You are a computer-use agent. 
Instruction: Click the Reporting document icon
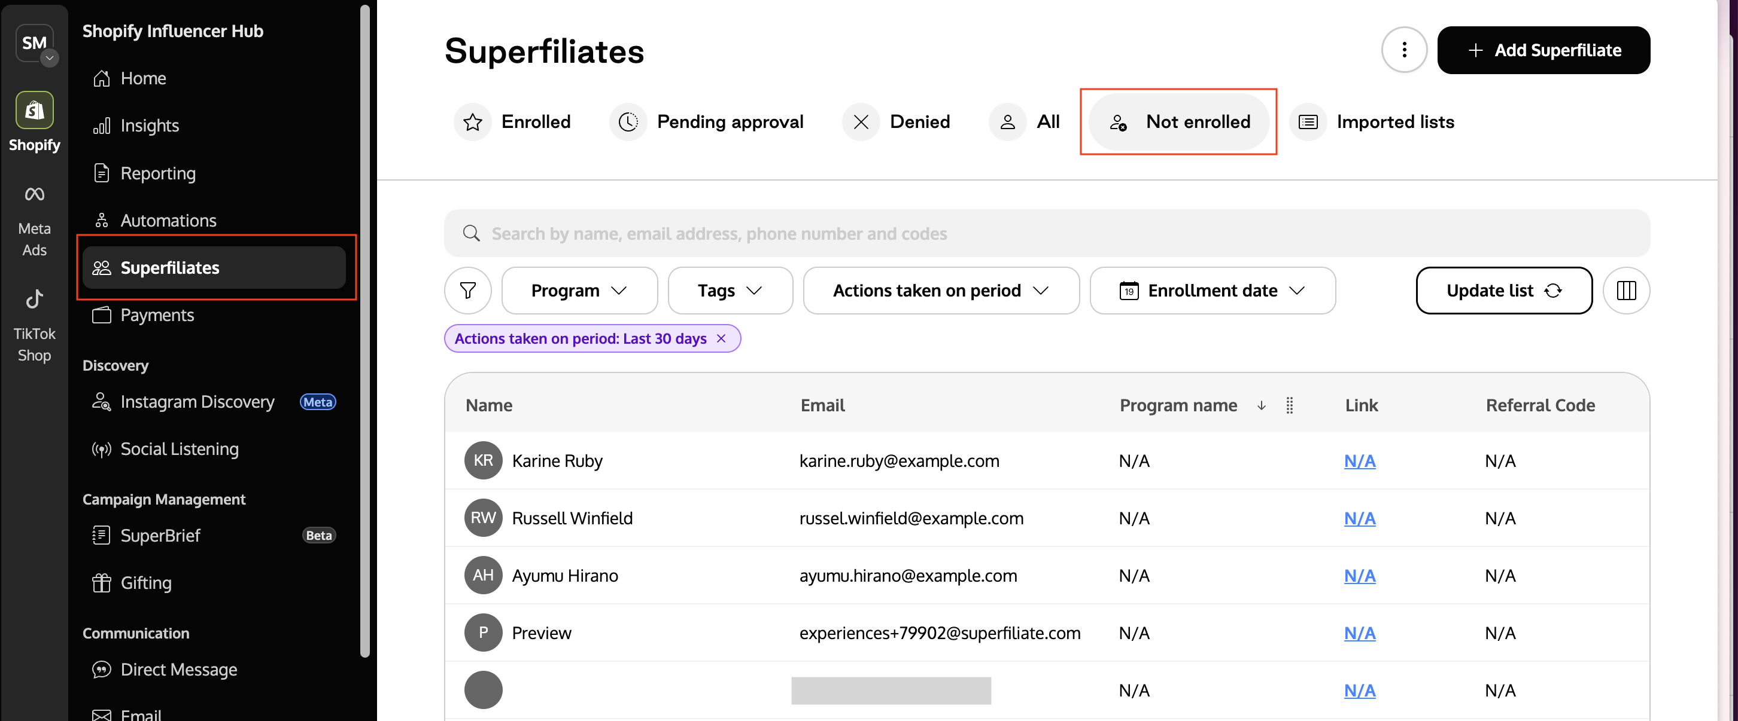101,173
